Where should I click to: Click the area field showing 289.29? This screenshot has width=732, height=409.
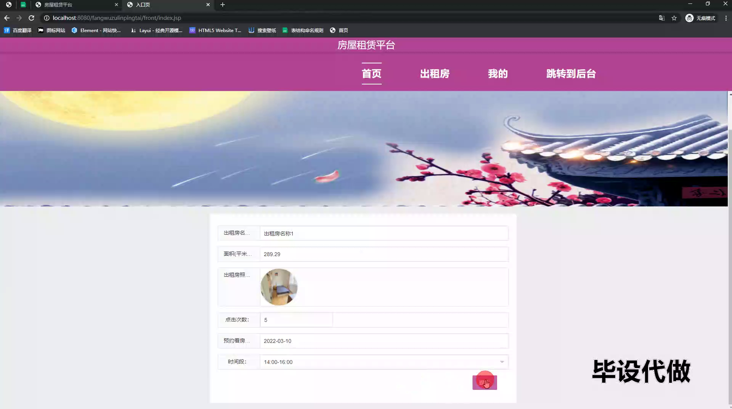[x=384, y=254]
